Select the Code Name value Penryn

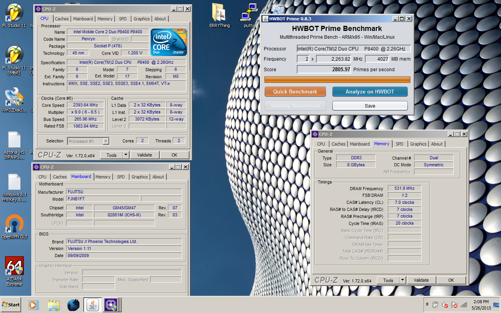tap(88, 39)
